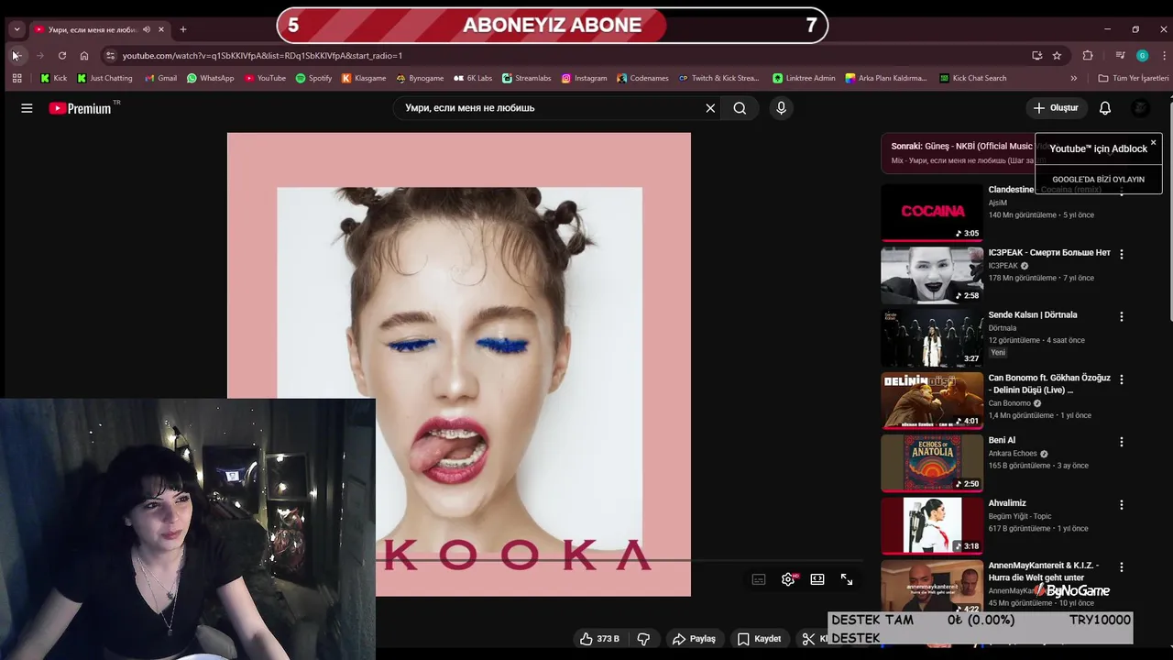
Task: Open the media control icon in Chrome toolbar
Action: 1120,56
